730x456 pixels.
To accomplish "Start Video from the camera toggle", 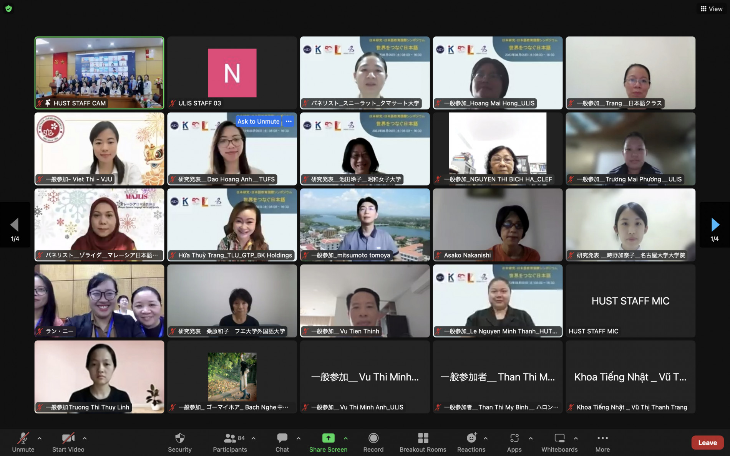I will (x=68, y=442).
